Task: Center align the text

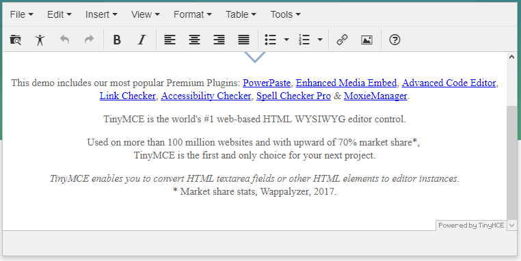Action: point(194,40)
